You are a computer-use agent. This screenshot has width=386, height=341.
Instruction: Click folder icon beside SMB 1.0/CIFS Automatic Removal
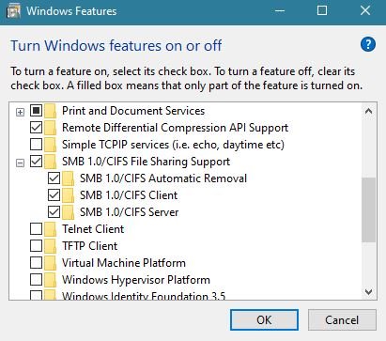point(68,178)
